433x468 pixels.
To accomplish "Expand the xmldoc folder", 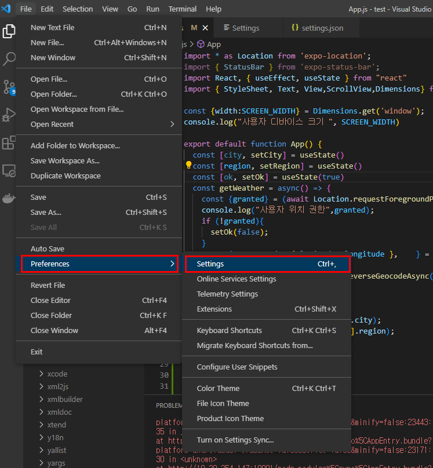I will click(42, 412).
